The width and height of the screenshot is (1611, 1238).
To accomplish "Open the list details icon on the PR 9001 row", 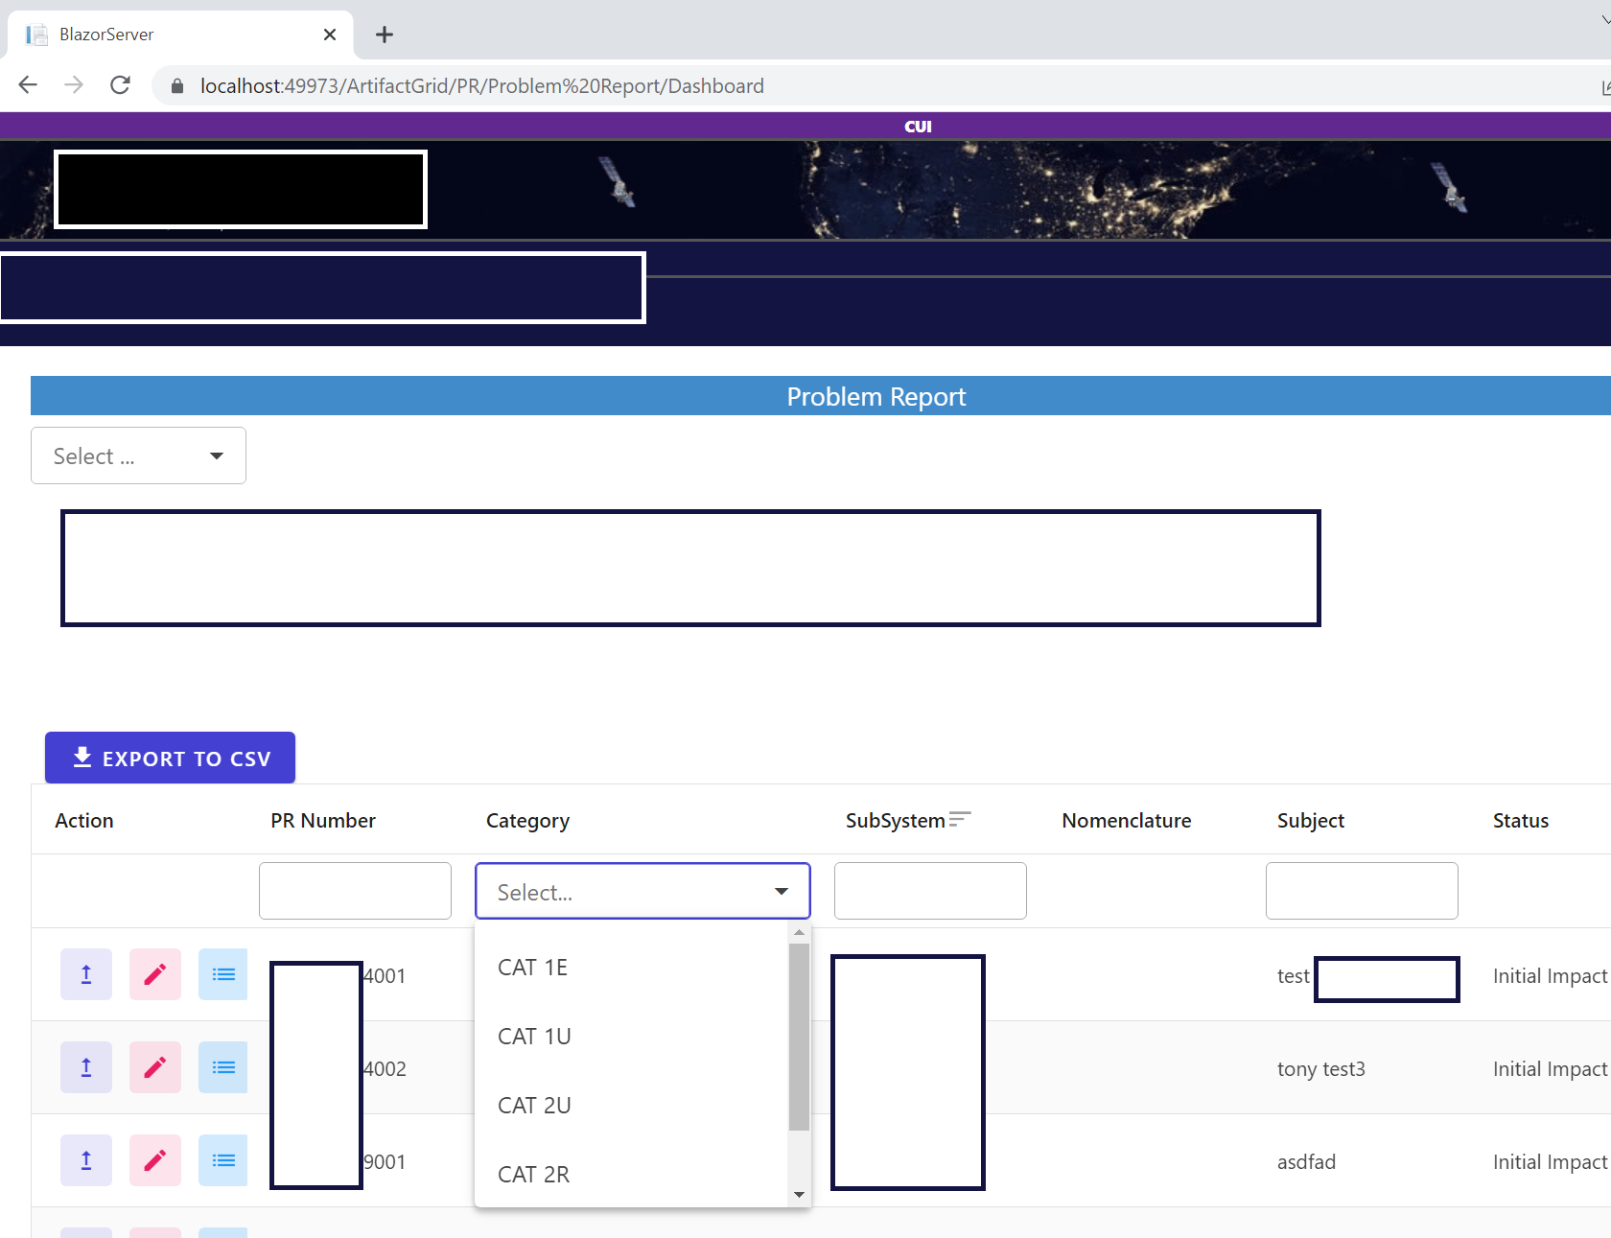I will pyautogui.click(x=222, y=1159).
